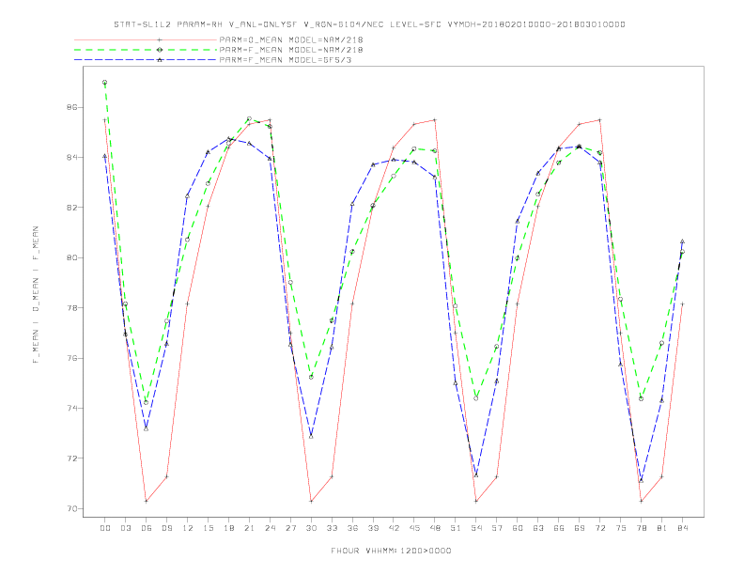Screen dimensions: 744x575
Task: Click red plus marker at hour 48 peak
Action: 435,120
